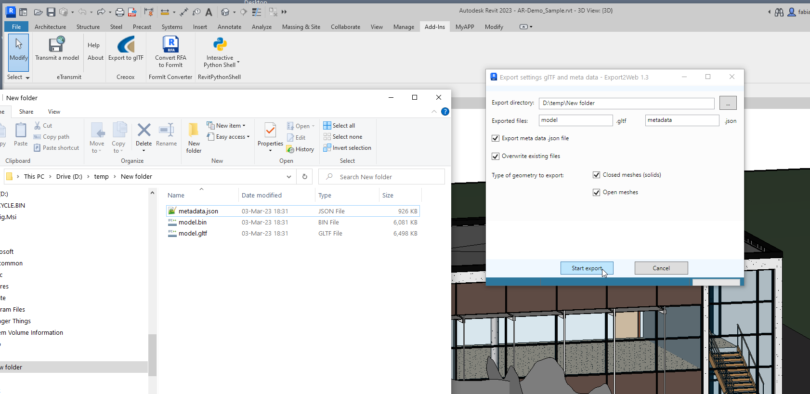
Task: Launch the Transmit a model tool
Action: [x=57, y=49]
